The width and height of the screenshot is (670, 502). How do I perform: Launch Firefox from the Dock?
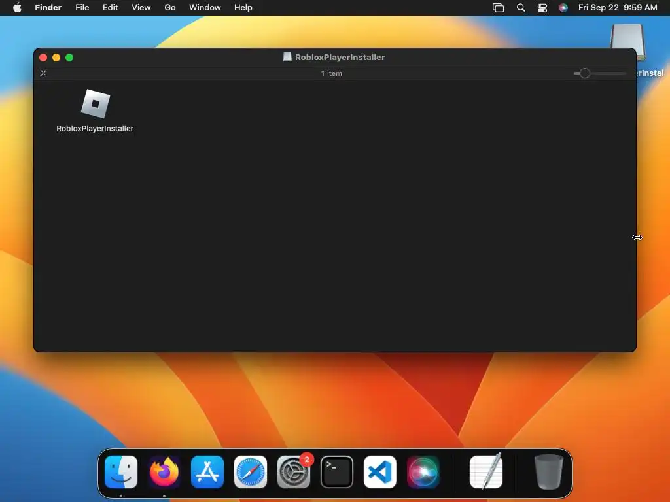pos(164,472)
